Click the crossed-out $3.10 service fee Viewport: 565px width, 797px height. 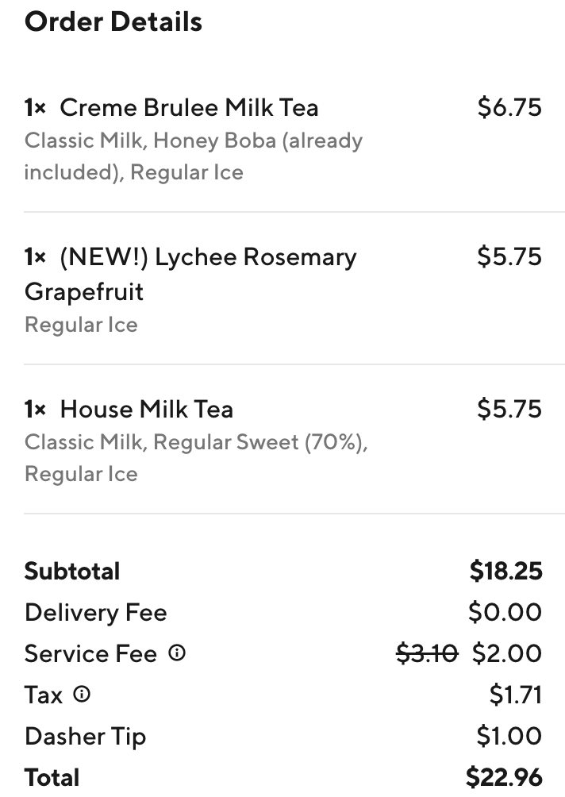click(427, 653)
